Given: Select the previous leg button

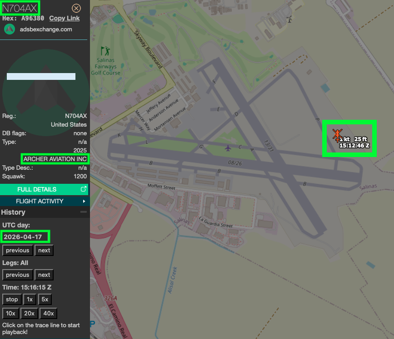Looking at the screenshot, I should tap(18, 275).
